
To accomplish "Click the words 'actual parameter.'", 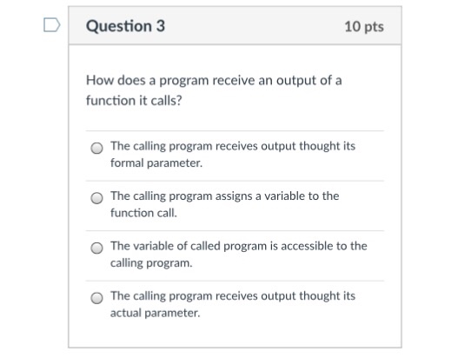I will point(155,313).
